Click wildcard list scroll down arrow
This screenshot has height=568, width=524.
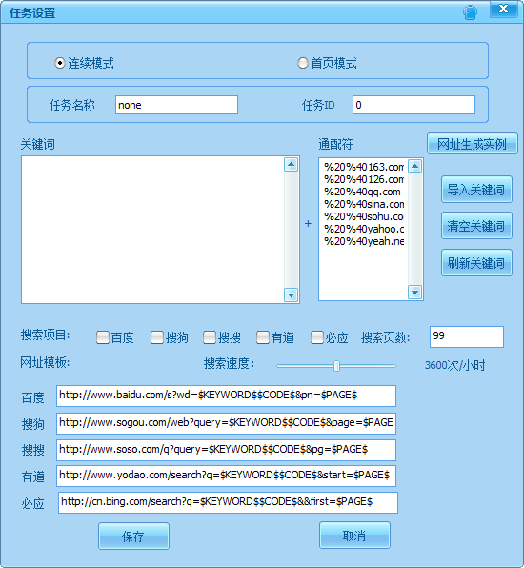coord(414,292)
